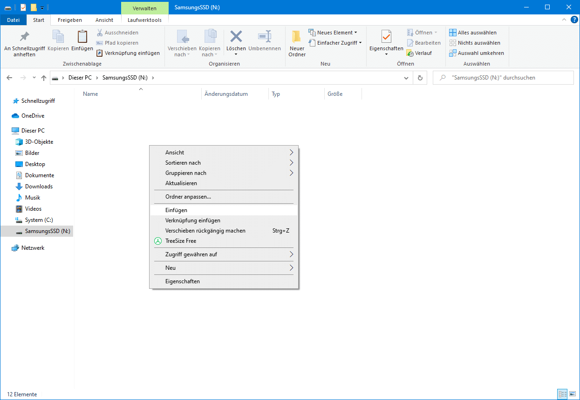Switch to the Ansicht ribbon tab

pyautogui.click(x=104, y=20)
